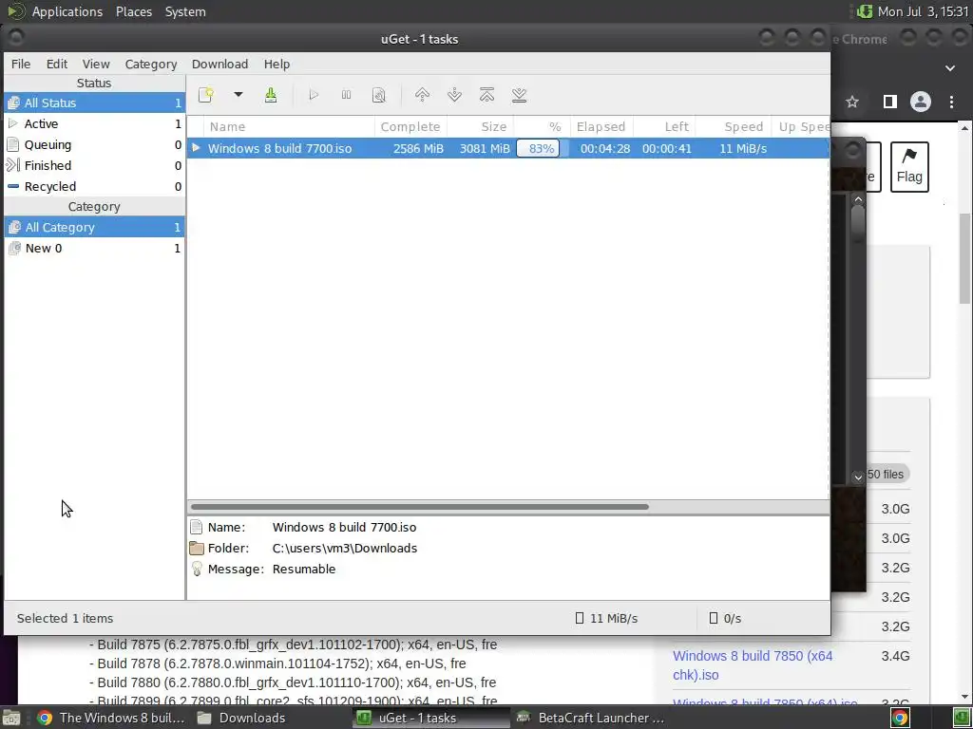Click the 2586 MiB complete cell
Viewport: 973px width, 729px height.
[418, 149]
